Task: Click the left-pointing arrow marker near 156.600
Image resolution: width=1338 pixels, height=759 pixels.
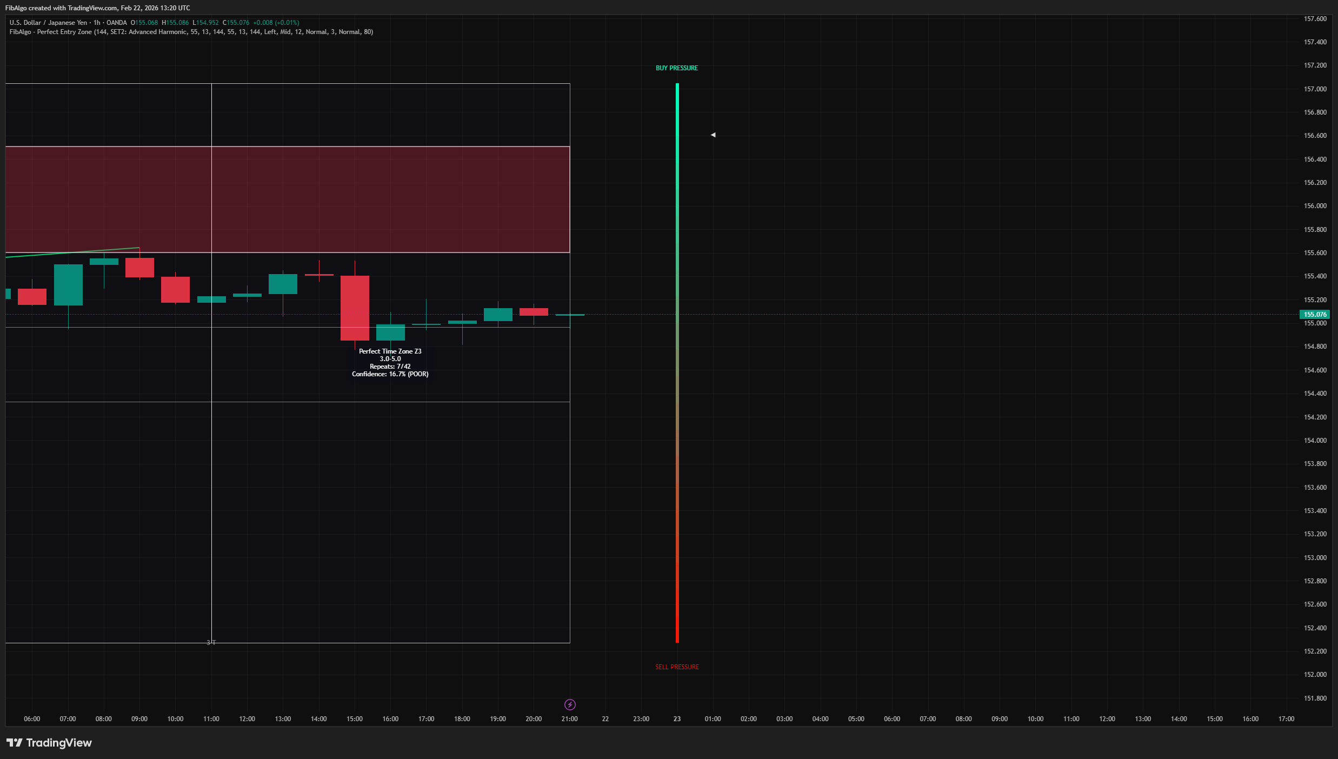Action: point(713,134)
